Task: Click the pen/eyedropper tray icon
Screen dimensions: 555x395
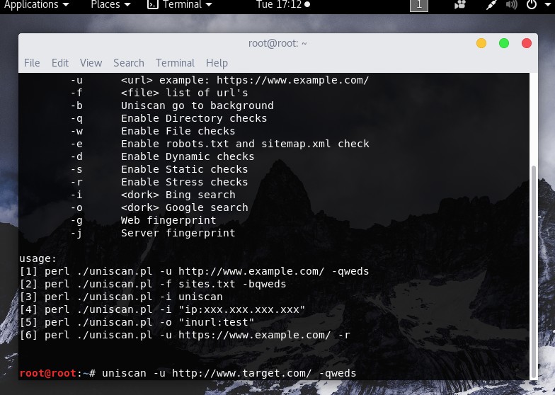Action: pyautogui.click(x=491, y=4)
